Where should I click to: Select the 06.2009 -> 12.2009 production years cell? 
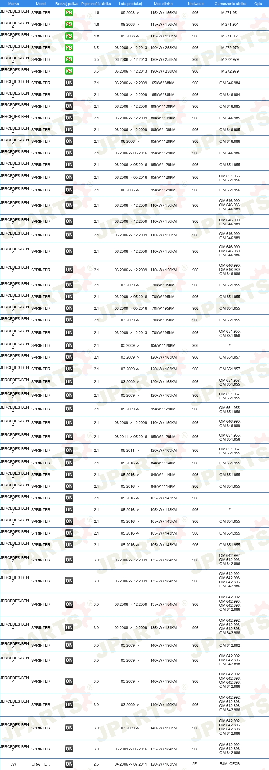point(131,423)
